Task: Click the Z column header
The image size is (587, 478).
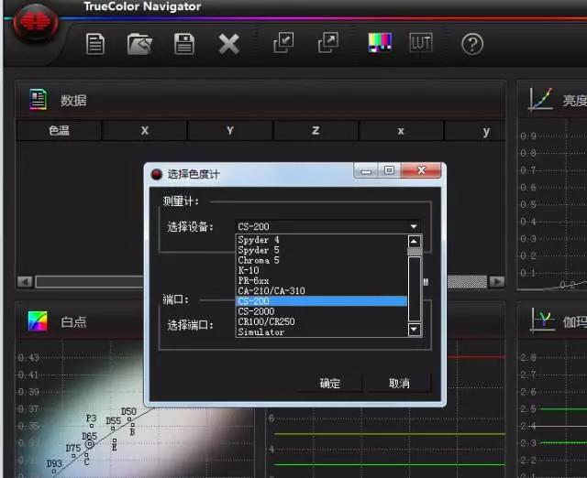Action: coord(316,130)
